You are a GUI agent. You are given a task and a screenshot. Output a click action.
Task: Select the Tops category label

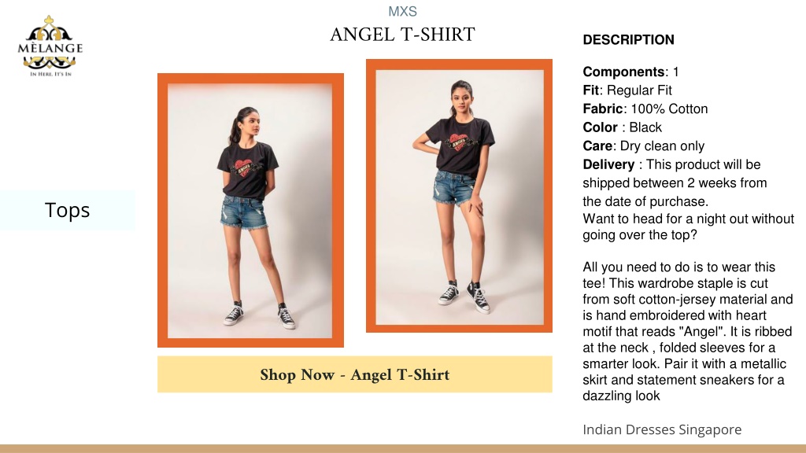pyautogui.click(x=68, y=210)
